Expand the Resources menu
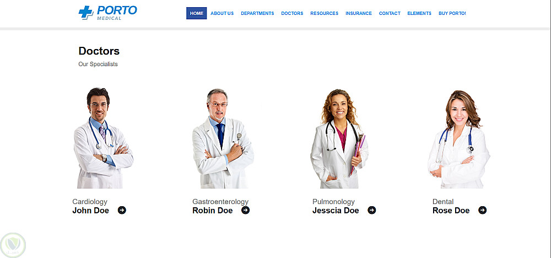Image resolution: width=551 pixels, height=258 pixels. click(x=324, y=13)
